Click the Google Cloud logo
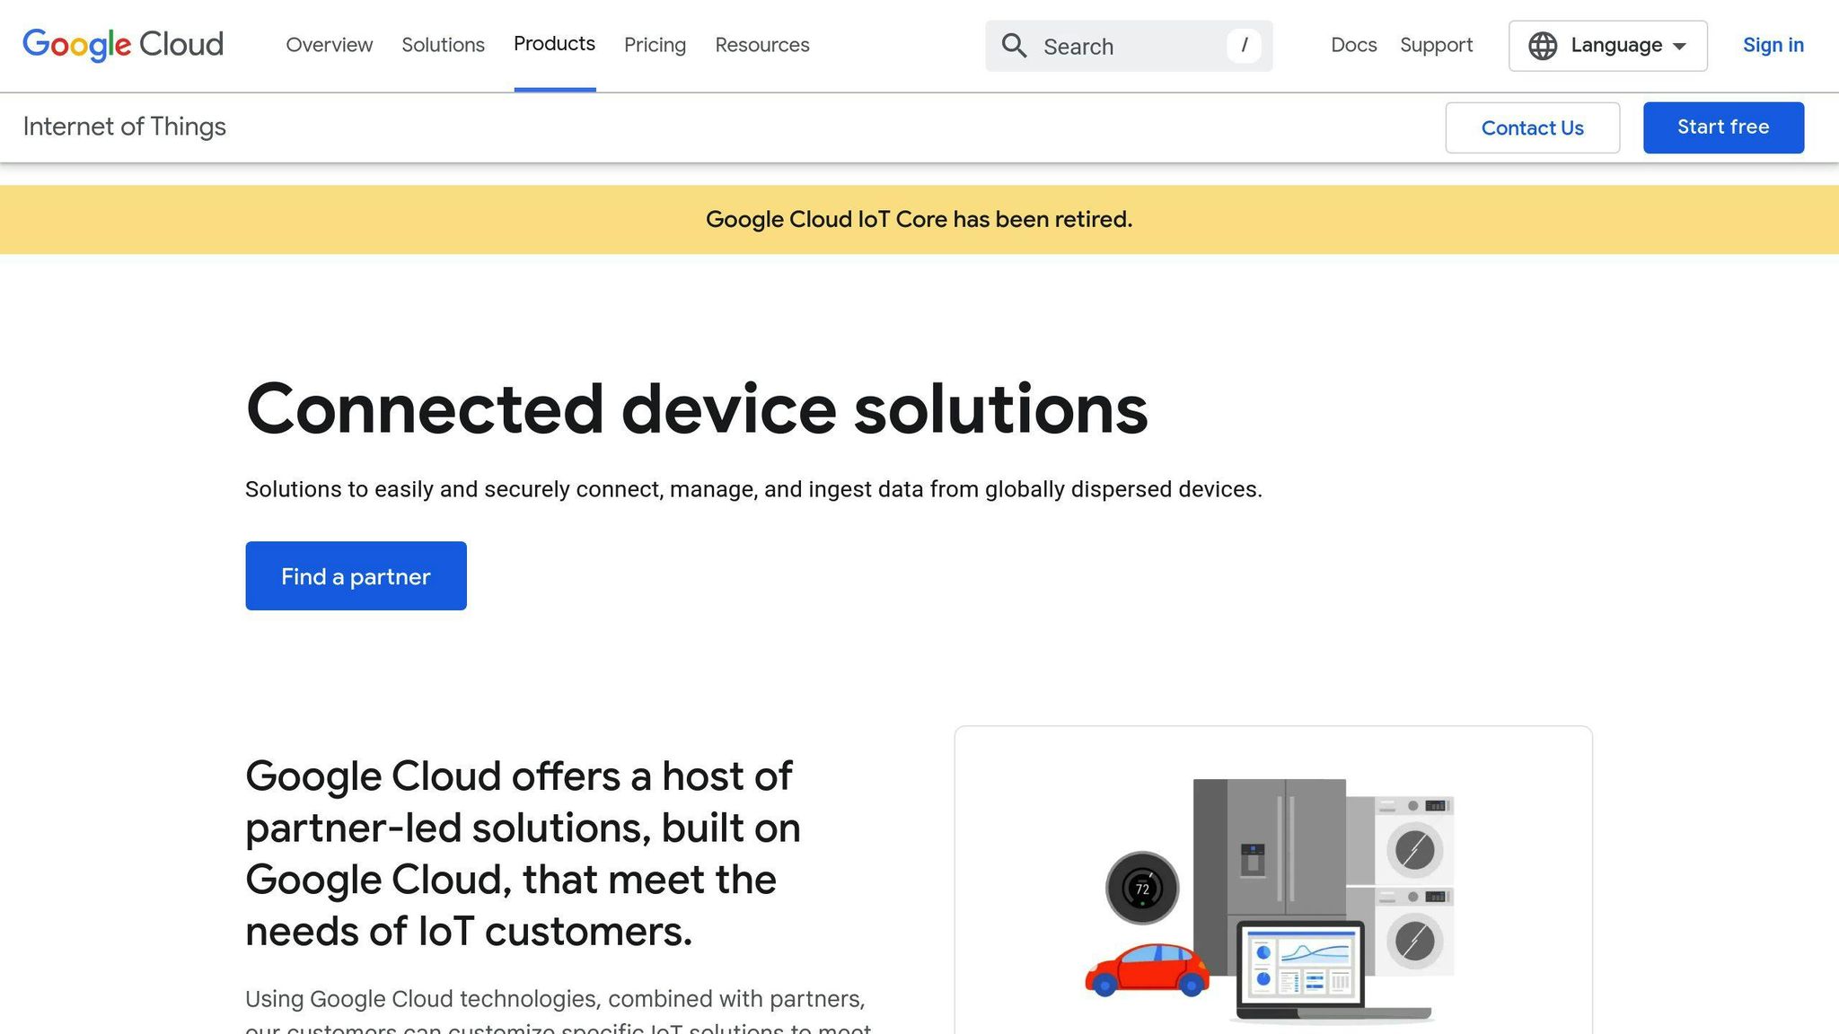This screenshot has width=1839, height=1034. click(123, 45)
